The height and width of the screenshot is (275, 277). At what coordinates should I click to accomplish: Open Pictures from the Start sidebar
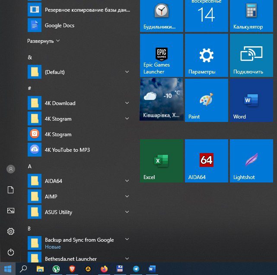[11, 211]
